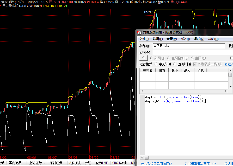Click the formula editor window title icon
This screenshot has height=166, width=233.
[x=139, y=32]
